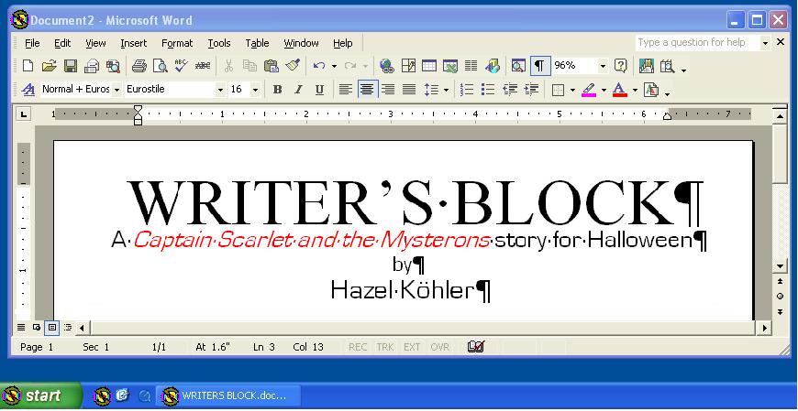Turn off center alignment

click(x=367, y=90)
